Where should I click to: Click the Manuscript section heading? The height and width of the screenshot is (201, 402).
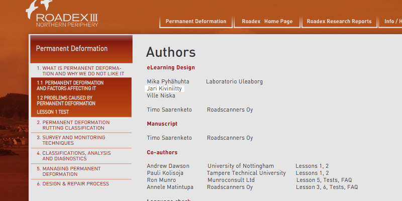[x=162, y=124]
